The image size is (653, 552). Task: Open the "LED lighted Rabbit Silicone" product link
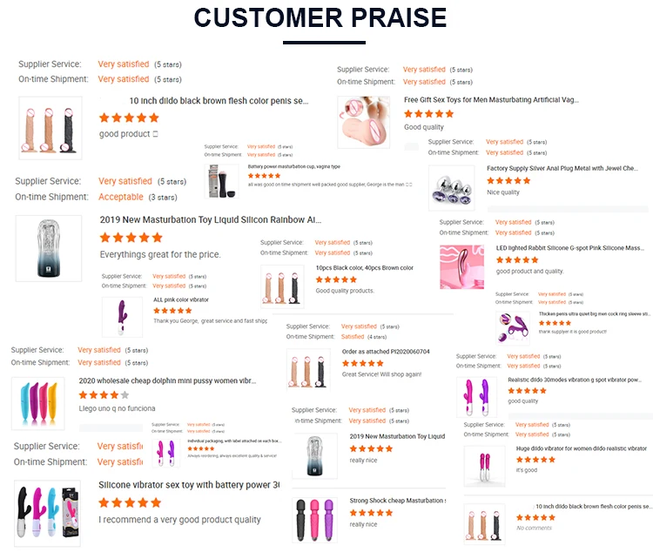pyautogui.click(x=569, y=248)
